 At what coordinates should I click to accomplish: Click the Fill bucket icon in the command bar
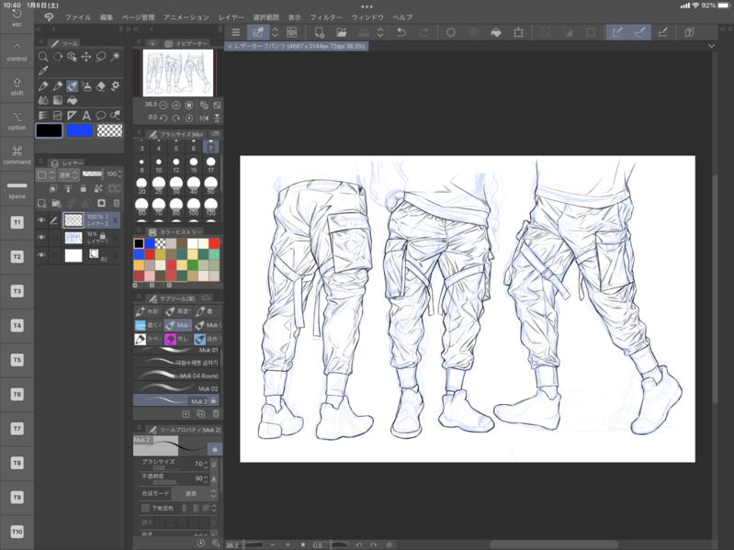tap(496, 32)
